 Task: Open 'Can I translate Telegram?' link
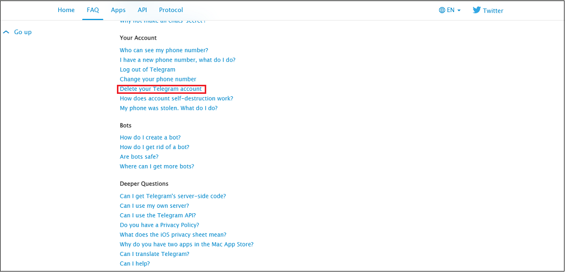click(155, 254)
